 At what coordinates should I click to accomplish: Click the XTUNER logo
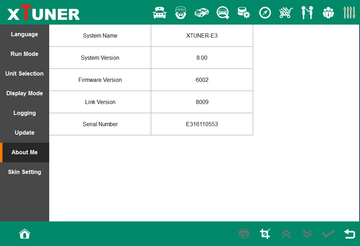44,13
